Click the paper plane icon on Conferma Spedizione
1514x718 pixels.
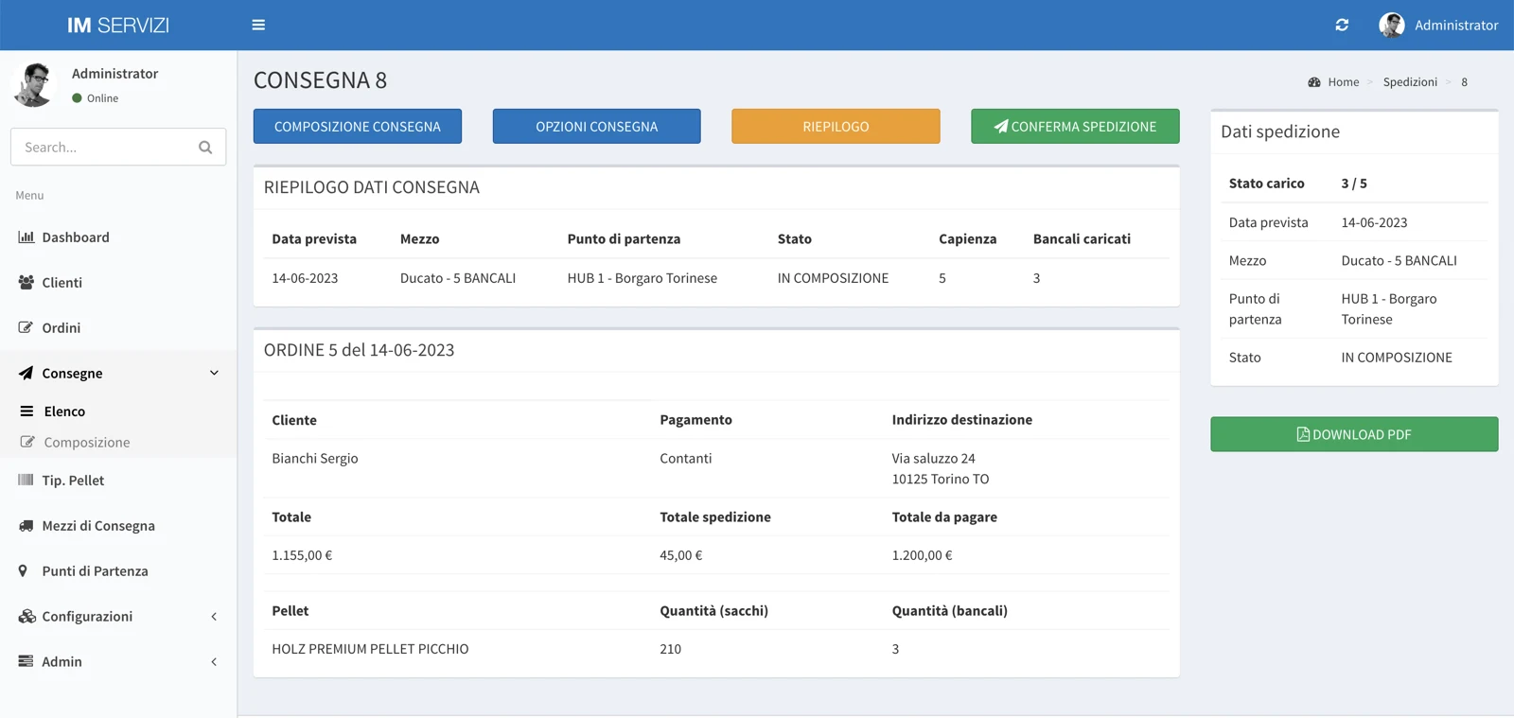click(x=1001, y=126)
